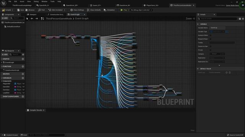The height and width of the screenshot is (137, 245).
Task: Open Hide Unrelated options menu
Action: 65,10
